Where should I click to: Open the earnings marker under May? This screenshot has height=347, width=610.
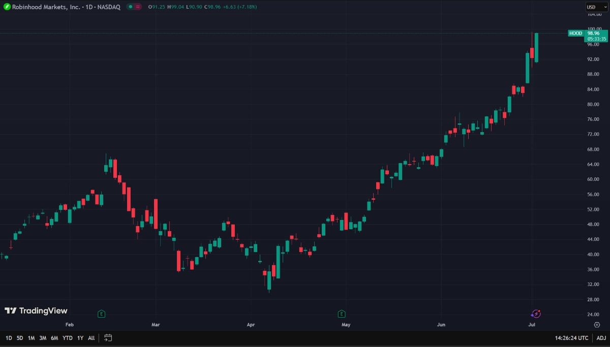coord(342,314)
